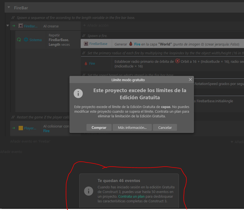This screenshot has width=244, height=210.
Task: Click the Sistema gear icon
Action: click(x=26, y=39)
